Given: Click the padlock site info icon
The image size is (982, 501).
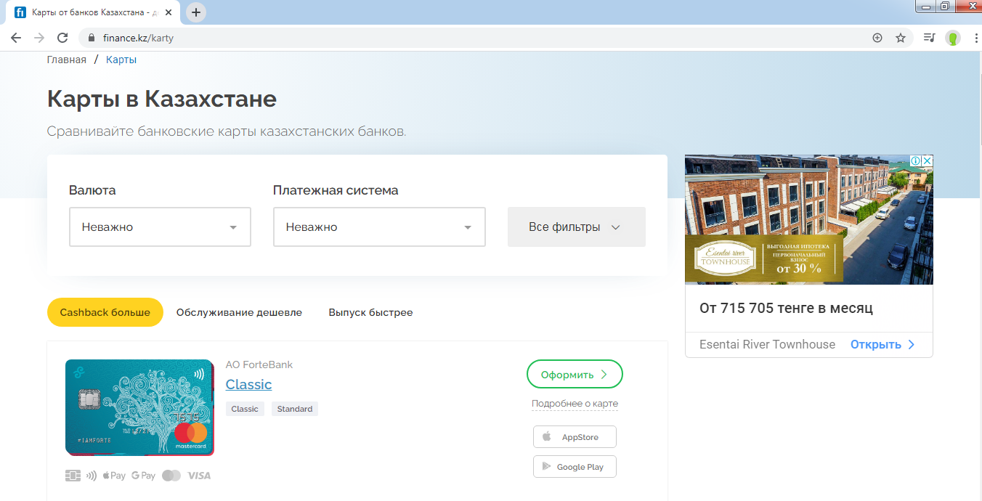Looking at the screenshot, I should (x=92, y=38).
